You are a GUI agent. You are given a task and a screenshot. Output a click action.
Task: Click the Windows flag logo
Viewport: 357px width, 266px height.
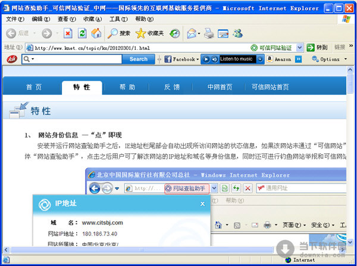346,19
